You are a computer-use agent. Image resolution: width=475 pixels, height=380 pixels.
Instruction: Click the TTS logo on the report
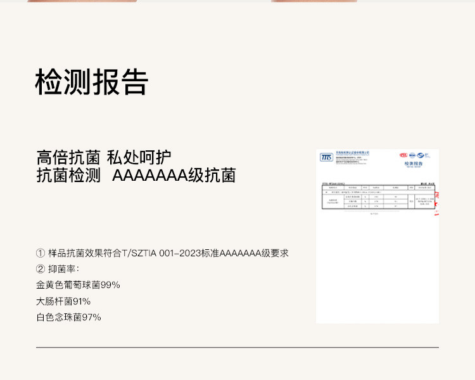click(326, 157)
